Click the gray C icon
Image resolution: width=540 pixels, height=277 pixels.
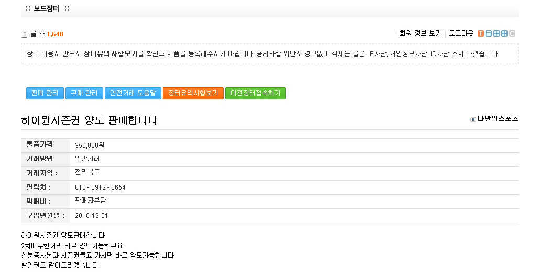tap(512, 34)
